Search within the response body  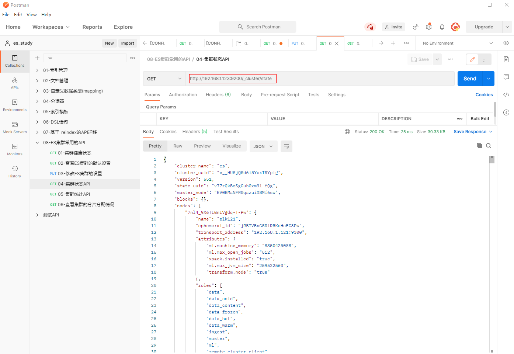click(489, 146)
